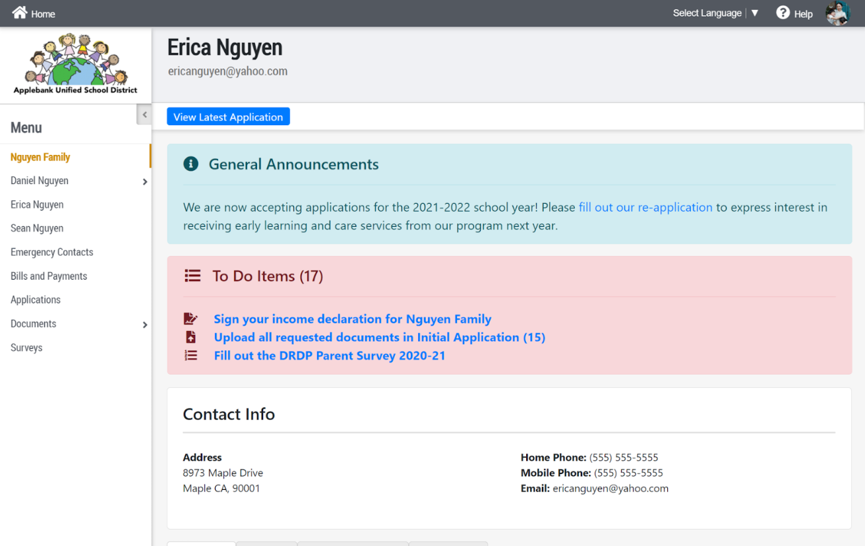The image size is (865, 546).
Task: Open Help via question mark icon
Action: point(783,13)
